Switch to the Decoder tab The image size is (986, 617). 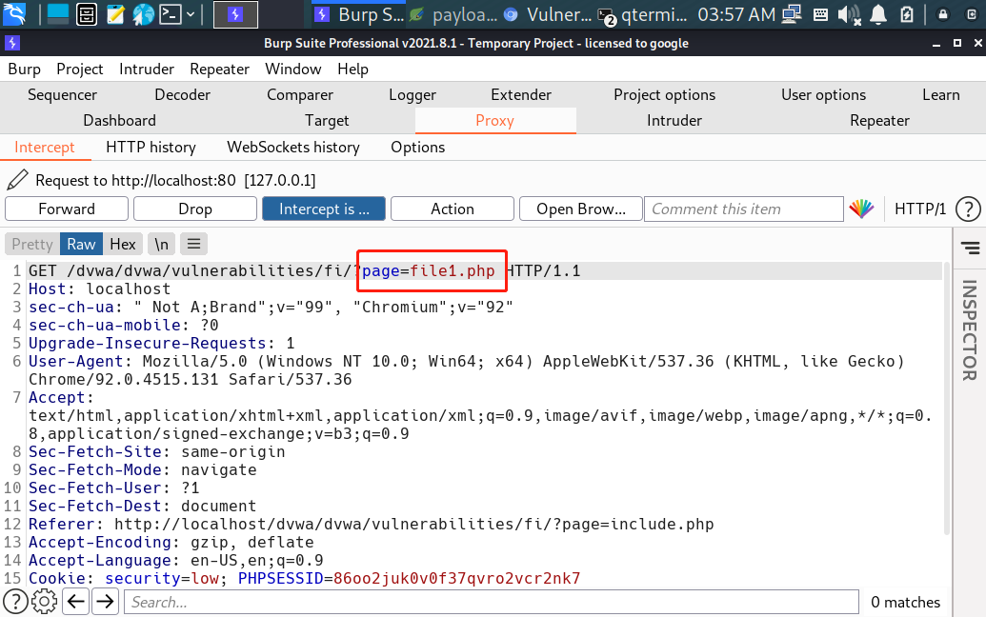[182, 95]
